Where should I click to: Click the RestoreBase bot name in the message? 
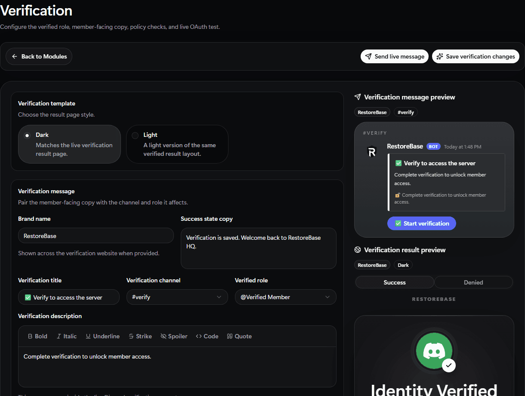coord(405,146)
